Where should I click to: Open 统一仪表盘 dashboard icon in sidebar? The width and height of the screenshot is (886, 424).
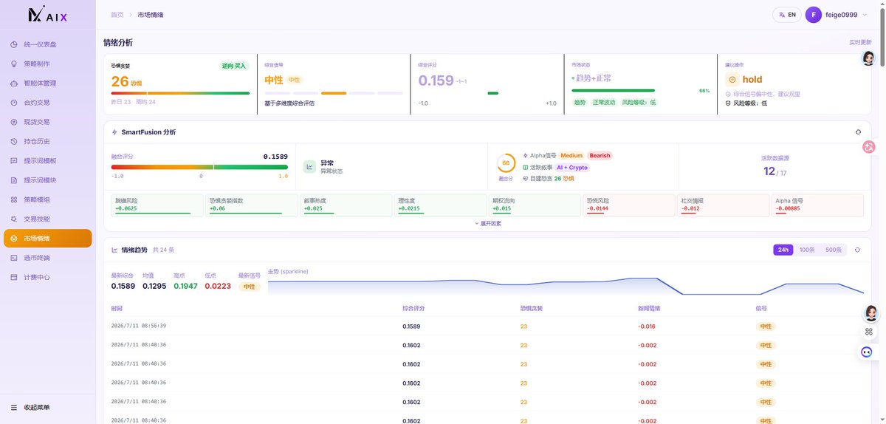coord(14,44)
